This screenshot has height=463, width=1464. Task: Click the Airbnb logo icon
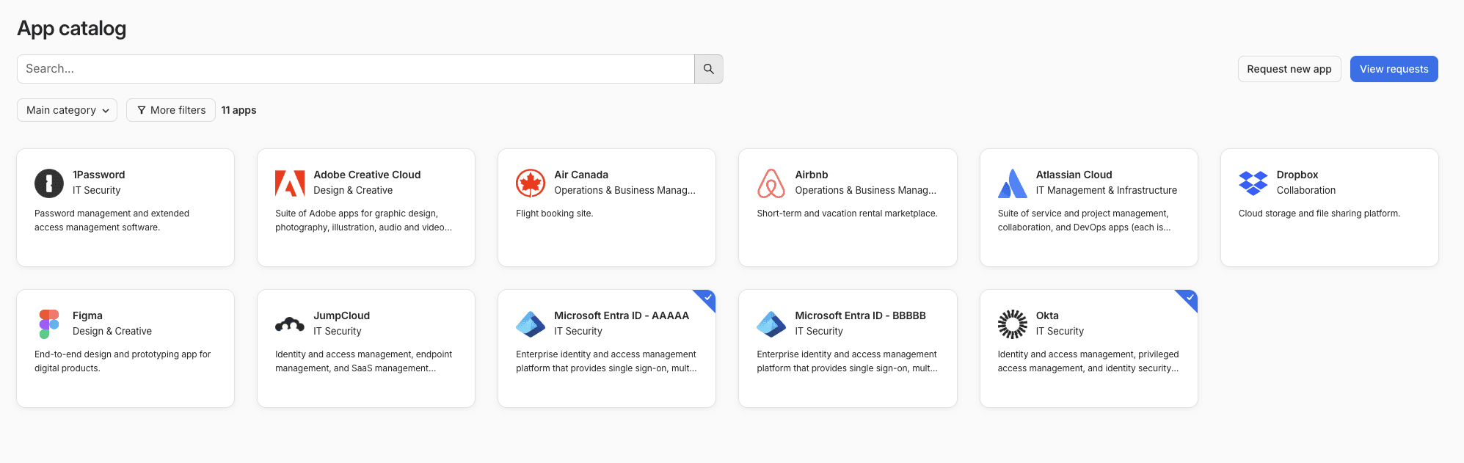[771, 183]
